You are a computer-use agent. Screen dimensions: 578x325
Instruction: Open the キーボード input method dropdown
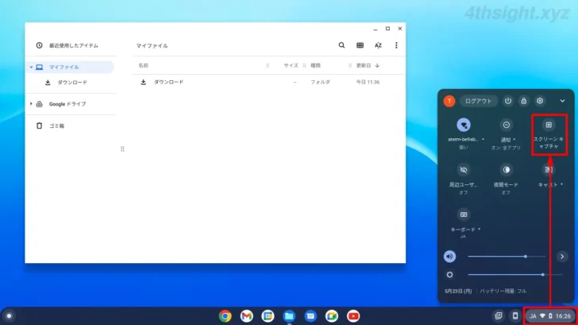click(x=465, y=230)
